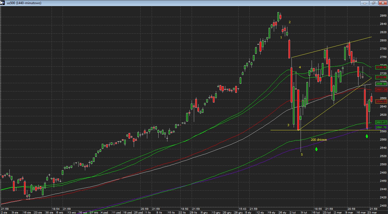This screenshot has height=214, width=388.
Task: Select the 2654.55 current price tag
Action: [381, 102]
